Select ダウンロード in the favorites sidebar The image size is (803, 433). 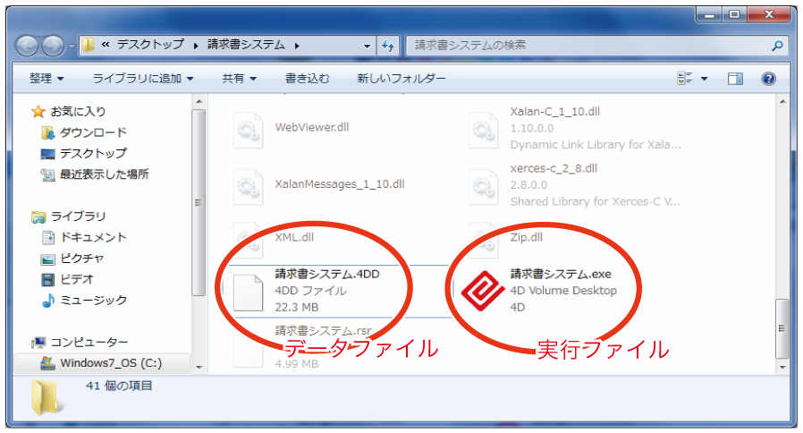click(x=93, y=132)
